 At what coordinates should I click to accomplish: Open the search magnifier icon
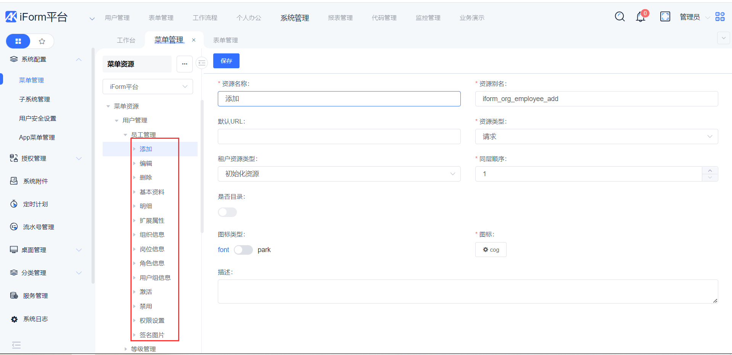point(619,16)
